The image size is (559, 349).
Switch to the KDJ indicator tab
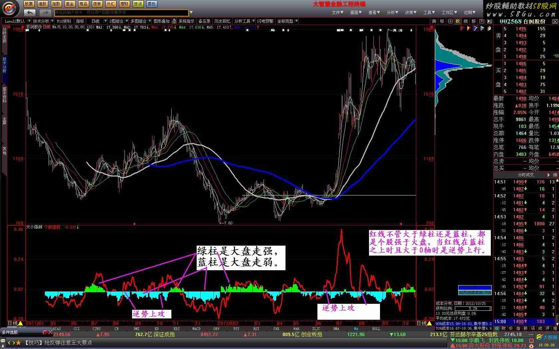pyautogui.click(x=176, y=329)
